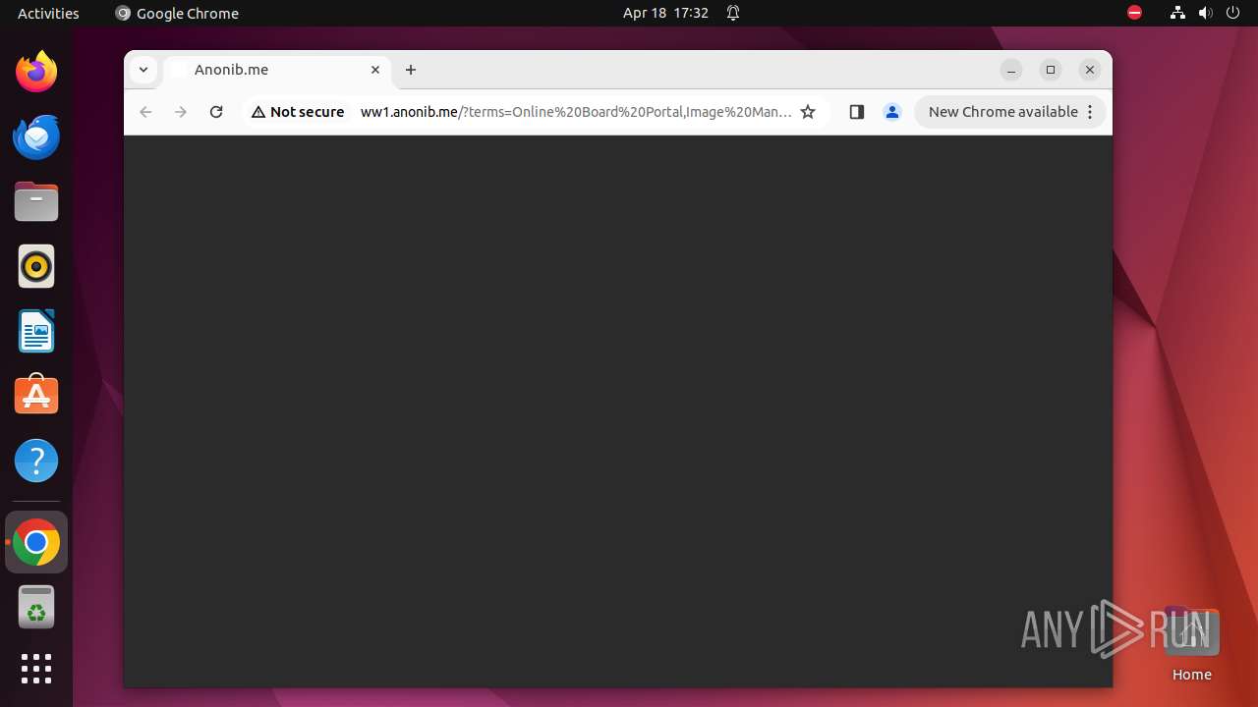The height and width of the screenshot is (707, 1258).
Task: Open Chrome profile menu
Action: coord(892,112)
